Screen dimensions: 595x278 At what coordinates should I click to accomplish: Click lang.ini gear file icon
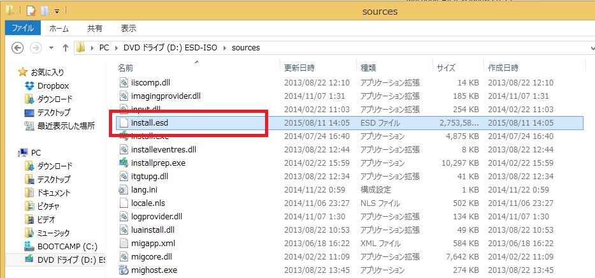click(x=124, y=189)
